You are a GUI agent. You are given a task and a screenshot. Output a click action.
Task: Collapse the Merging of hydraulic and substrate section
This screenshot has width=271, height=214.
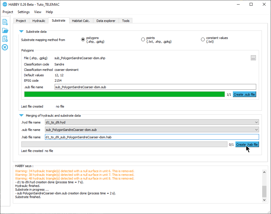coord(21,116)
